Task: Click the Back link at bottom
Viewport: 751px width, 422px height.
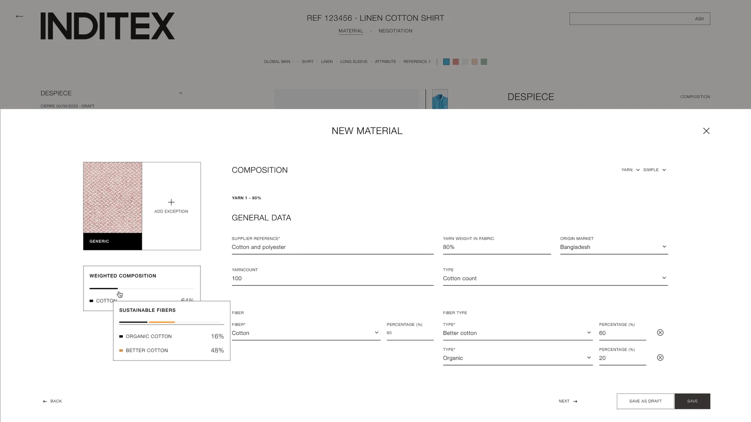Action: tap(52, 401)
